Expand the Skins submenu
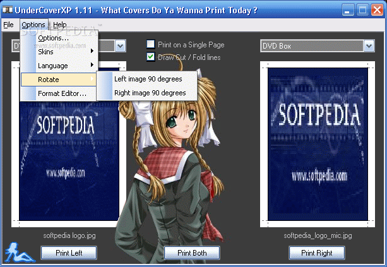 click(x=59, y=52)
